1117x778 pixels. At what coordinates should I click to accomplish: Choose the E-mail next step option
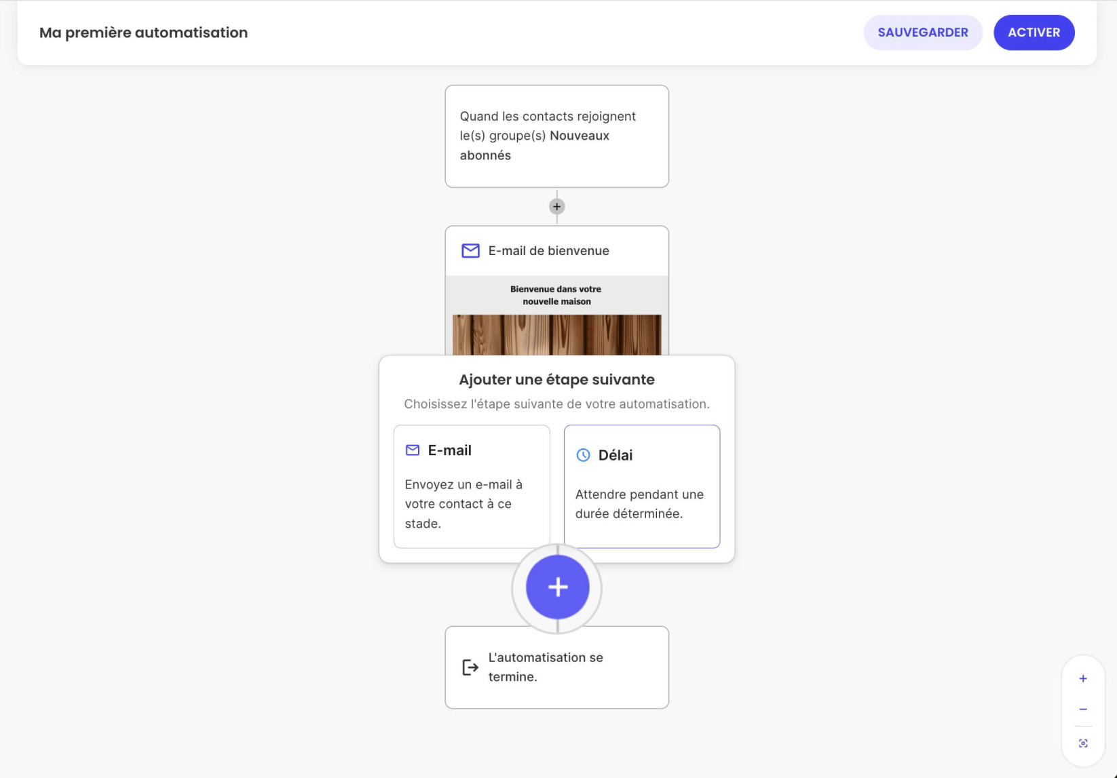[472, 486]
